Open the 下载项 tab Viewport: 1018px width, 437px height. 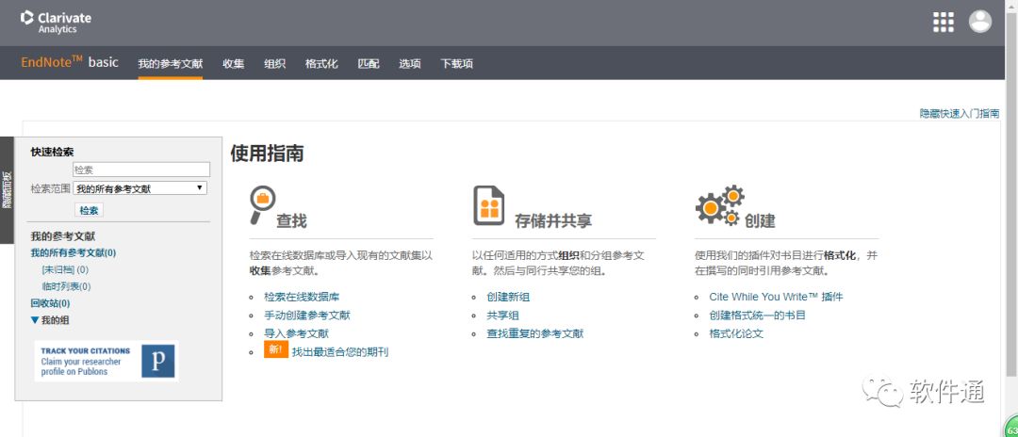click(x=456, y=63)
